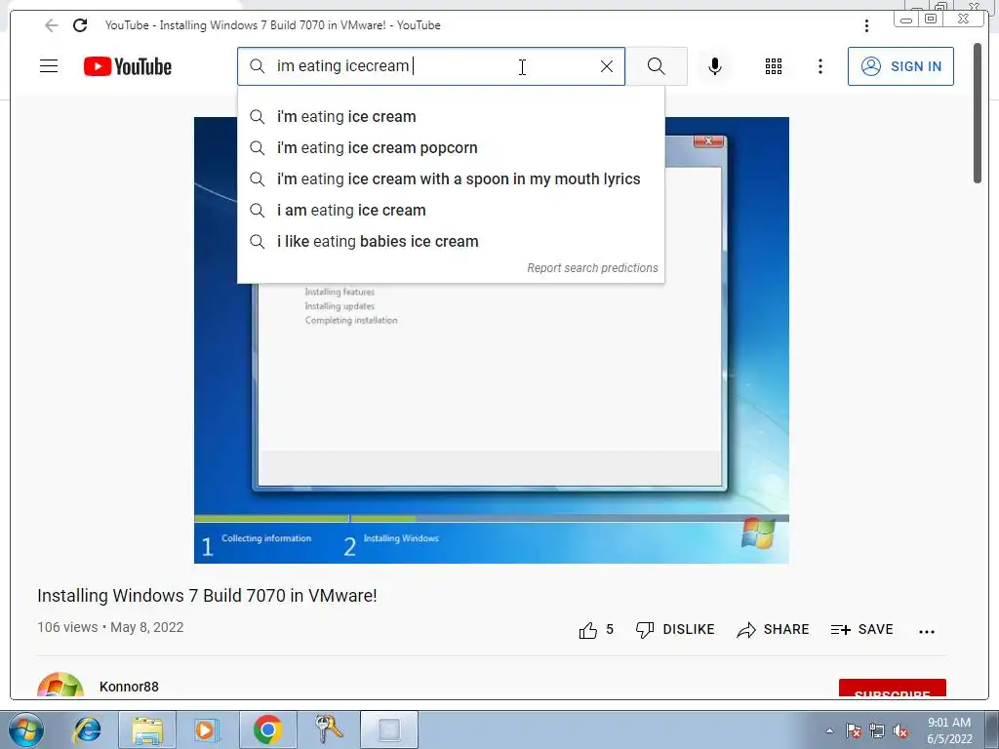999x749 pixels.
Task: Launch Internet Explorer from taskbar
Action: 87,729
